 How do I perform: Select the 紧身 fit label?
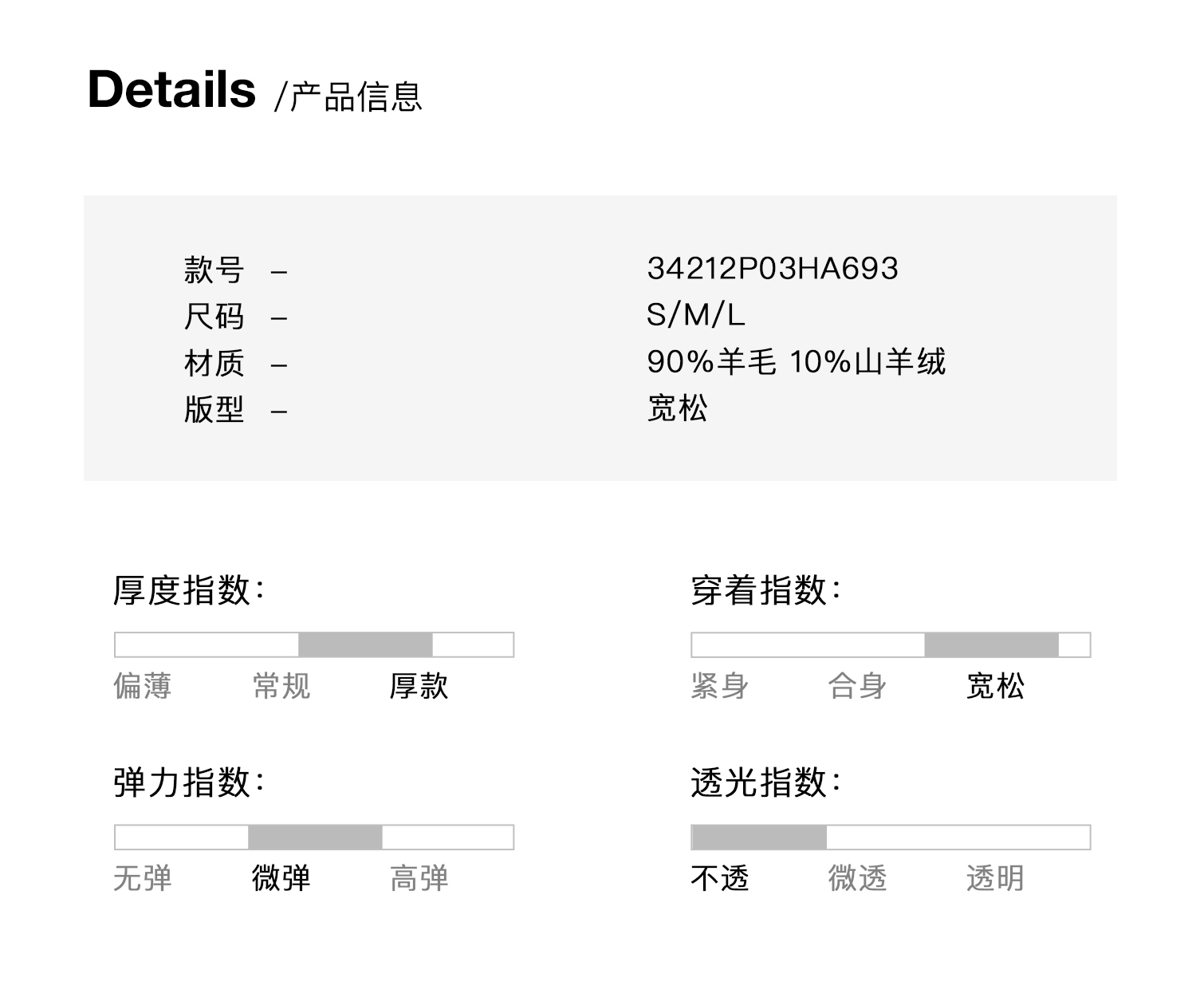point(719,686)
